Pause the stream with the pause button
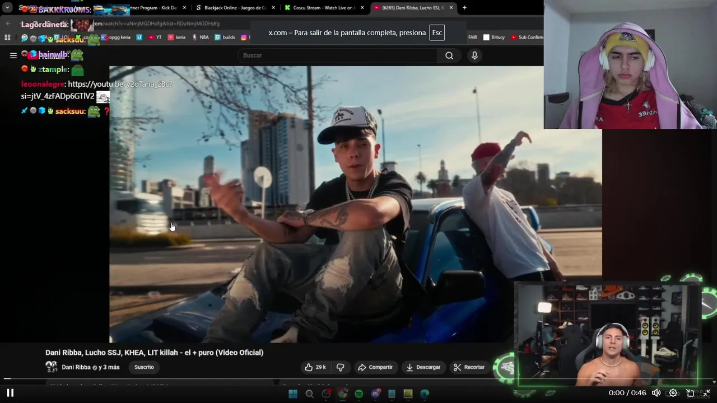The width and height of the screenshot is (717, 403). tap(10, 393)
